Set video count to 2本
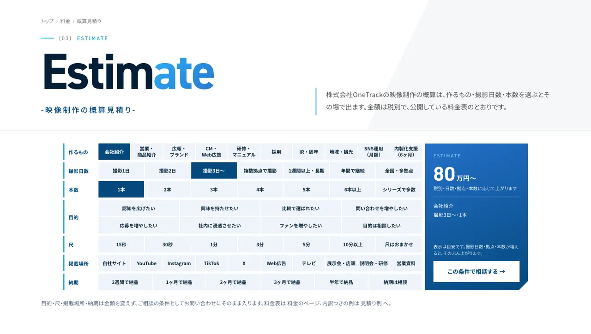 click(x=168, y=190)
